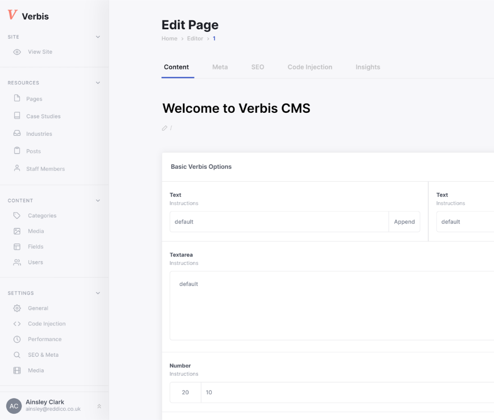Click the Basic Verbis Options heading
This screenshot has width=494, height=420.
pyautogui.click(x=201, y=167)
